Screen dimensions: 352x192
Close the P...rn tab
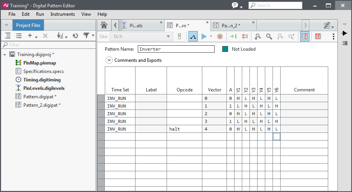(x=207, y=22)
